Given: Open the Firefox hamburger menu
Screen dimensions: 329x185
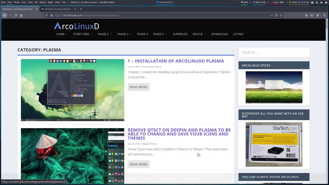Looking at the screenshot, I should 324,15.
